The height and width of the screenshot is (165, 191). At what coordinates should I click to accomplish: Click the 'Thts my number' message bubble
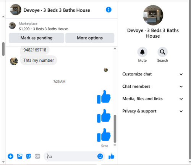coord(39,60)
